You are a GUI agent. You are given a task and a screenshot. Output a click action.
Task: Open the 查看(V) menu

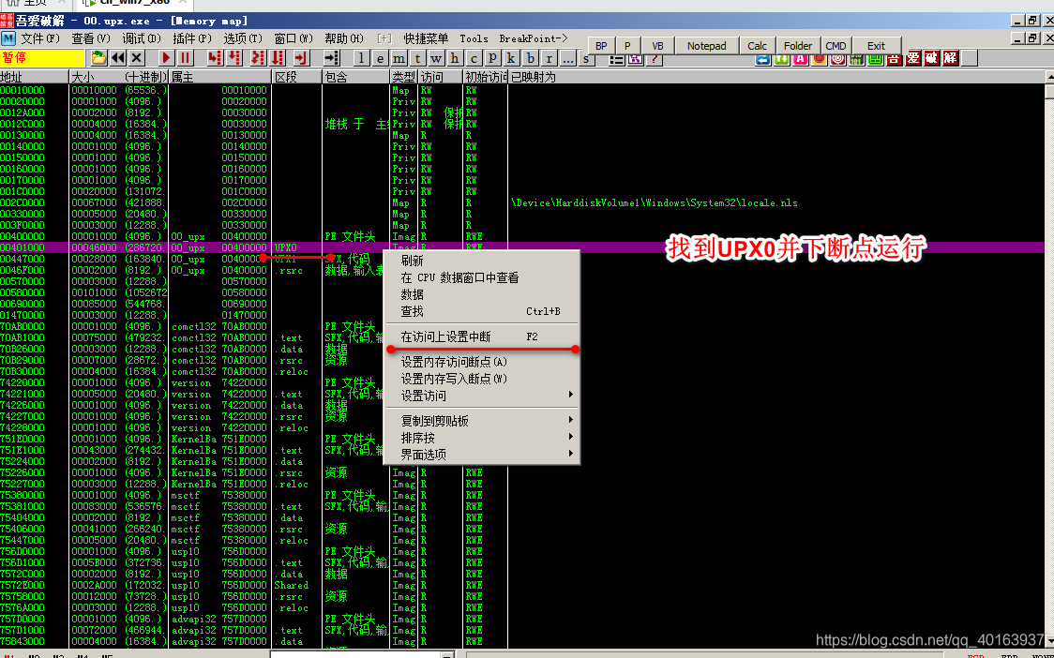pos(91,38)
